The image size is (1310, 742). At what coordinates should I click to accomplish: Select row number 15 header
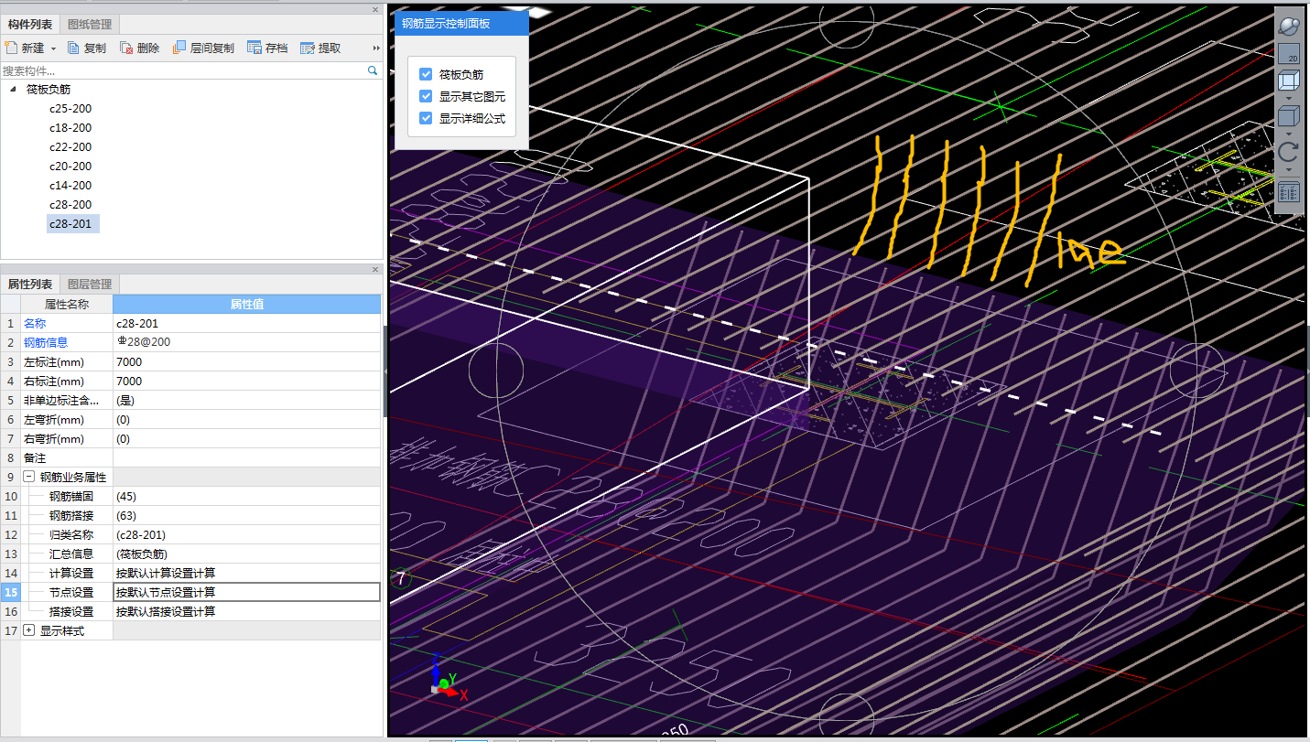[x=11, y=592]
